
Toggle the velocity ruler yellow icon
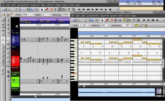[136, 25]
